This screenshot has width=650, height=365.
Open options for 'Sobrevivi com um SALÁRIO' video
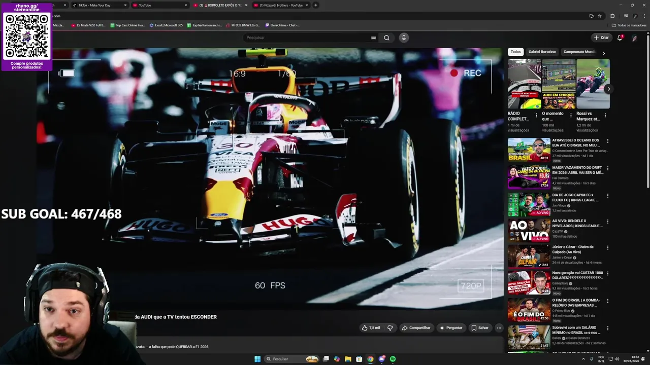point(607,328)
